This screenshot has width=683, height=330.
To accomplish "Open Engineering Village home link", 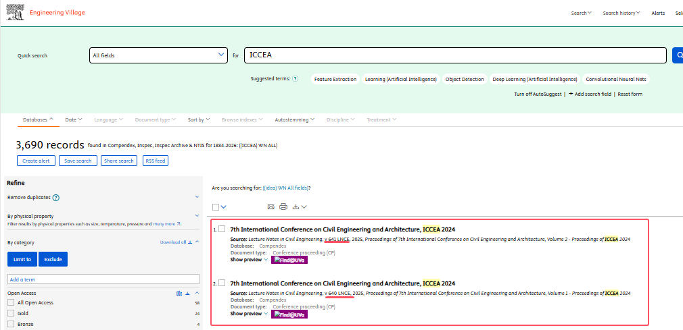I will 57,13.
